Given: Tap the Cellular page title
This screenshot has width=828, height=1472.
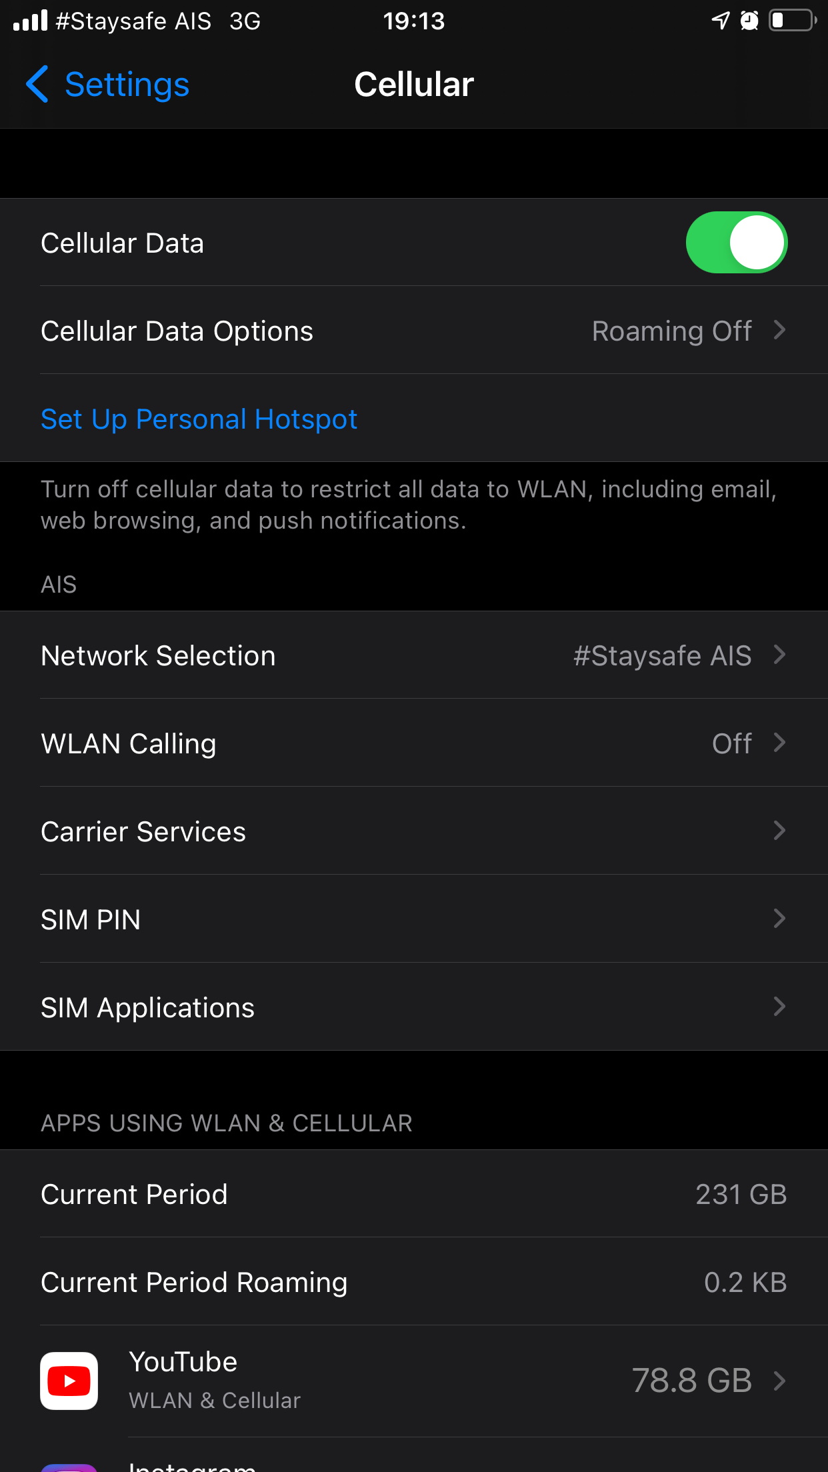Looking at the screenshot, I should [x=413, y=85].
